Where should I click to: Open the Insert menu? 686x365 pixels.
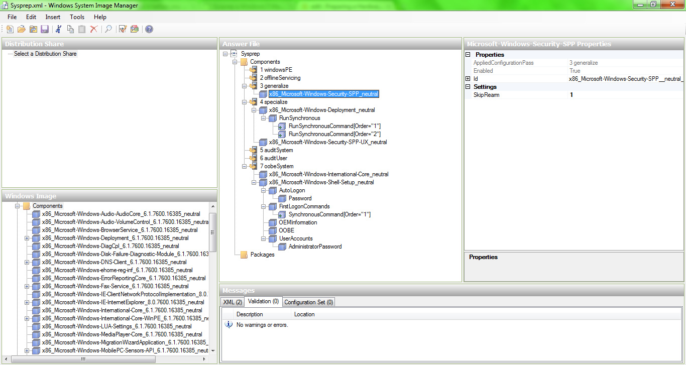click(53, 17)
